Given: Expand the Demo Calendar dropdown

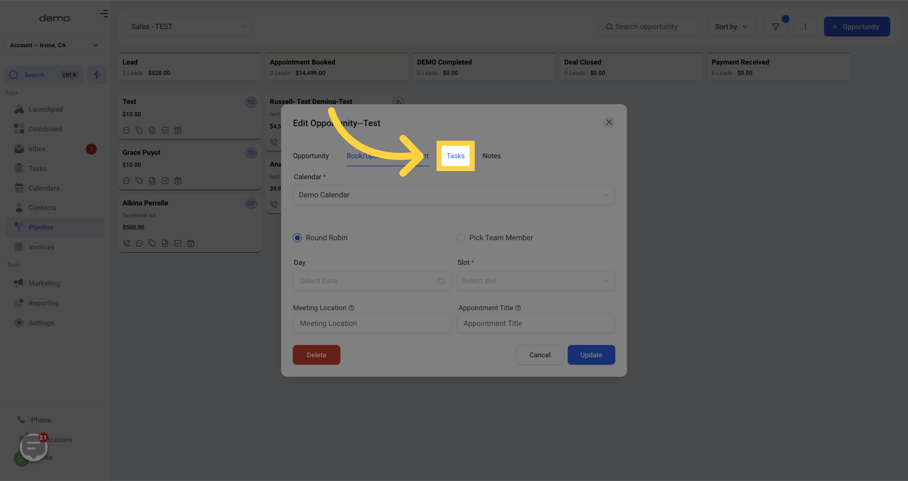Looking at the screenshot, I should point(454,195).
